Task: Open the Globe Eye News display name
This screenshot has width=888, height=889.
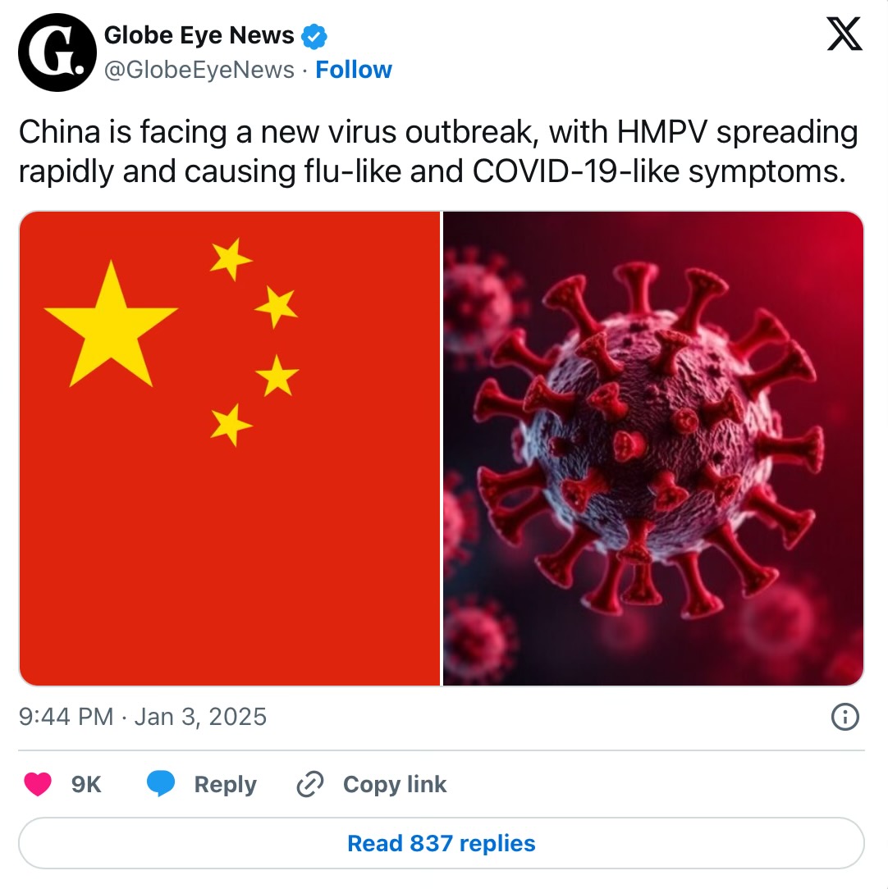Action: click(199, 35)
